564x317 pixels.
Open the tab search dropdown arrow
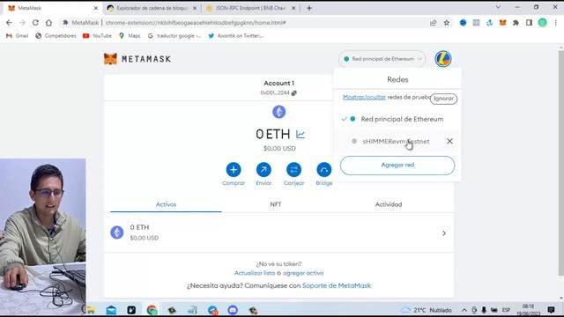pos(498,7)
